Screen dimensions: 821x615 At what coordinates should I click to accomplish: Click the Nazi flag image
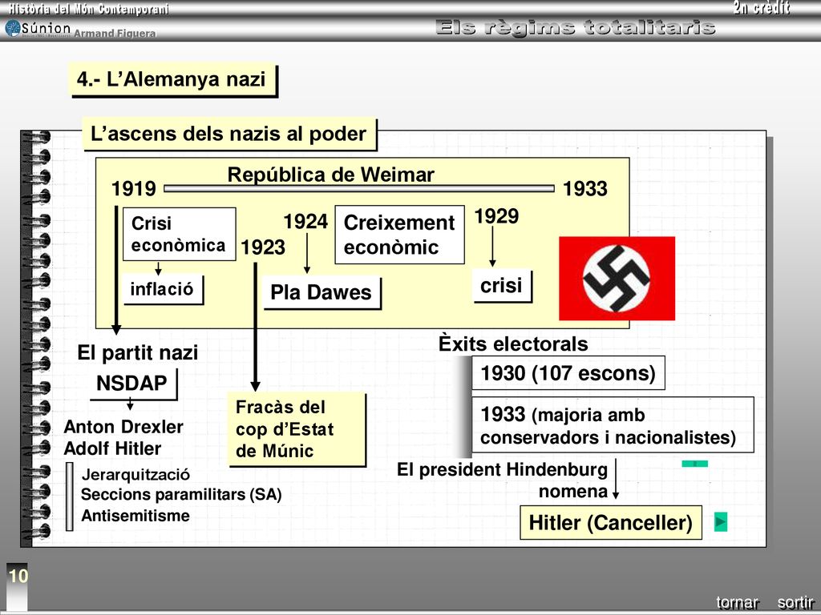617,278
